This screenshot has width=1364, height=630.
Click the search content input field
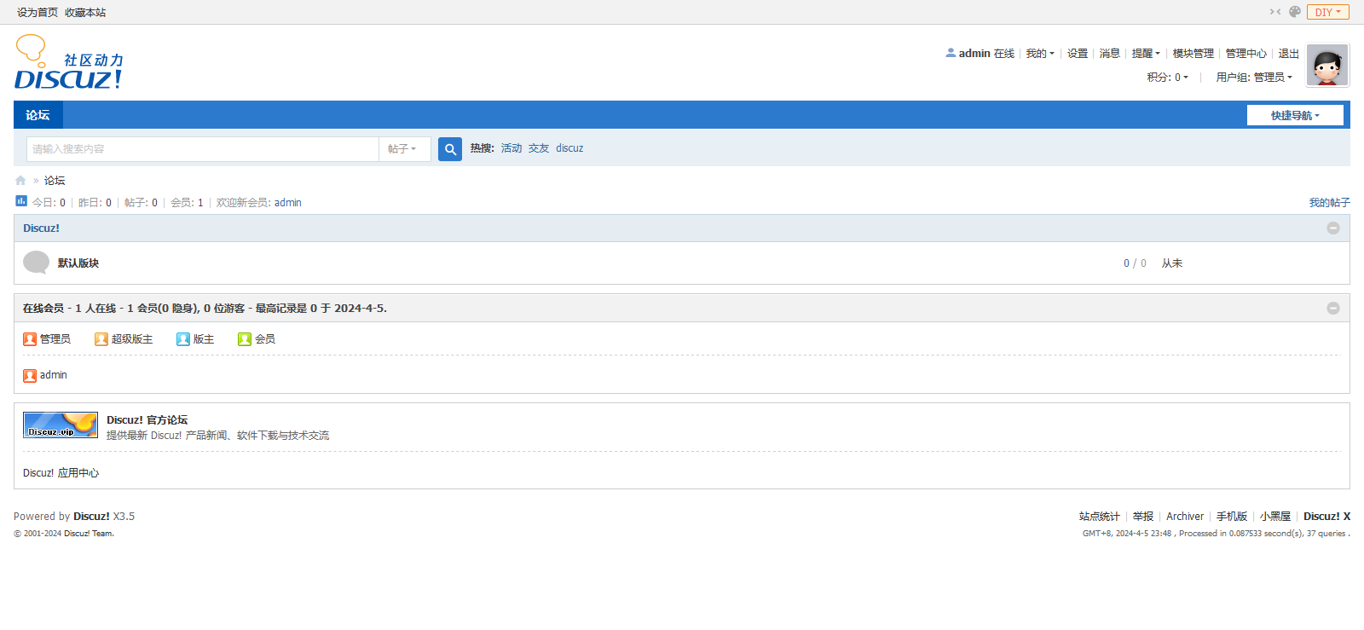[203, 149]
